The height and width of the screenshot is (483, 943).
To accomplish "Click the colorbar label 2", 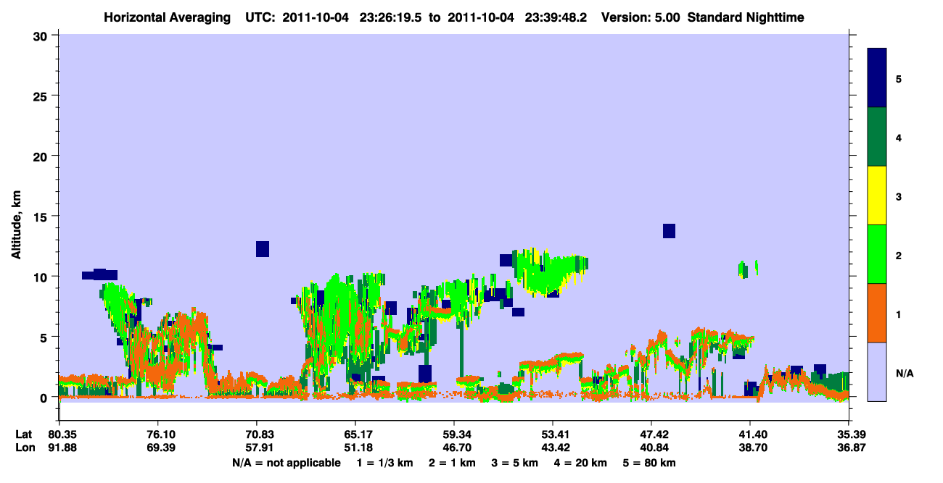I will [899, 255].
